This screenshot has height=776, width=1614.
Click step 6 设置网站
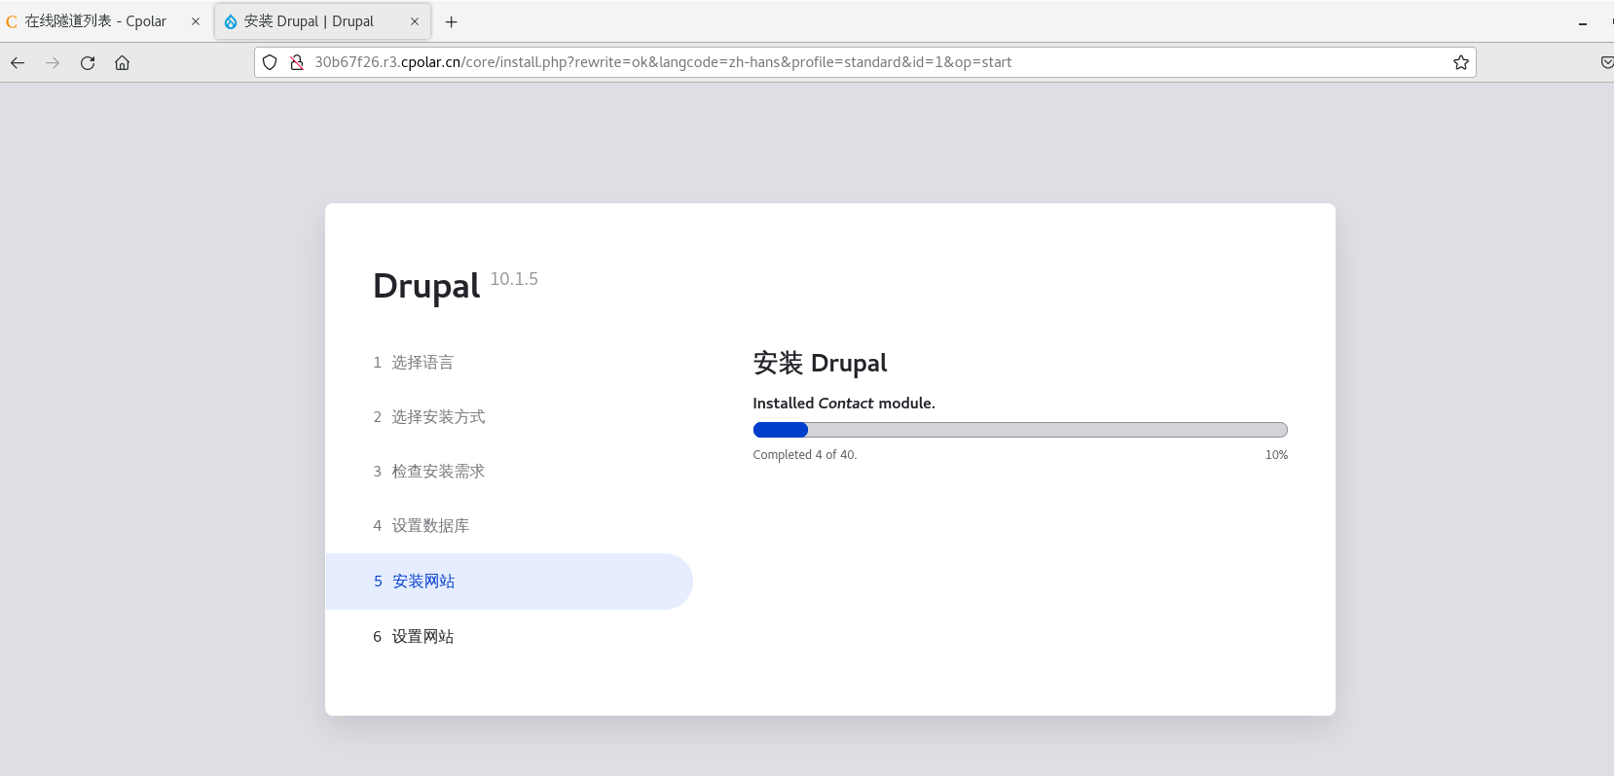pos(413,637)
